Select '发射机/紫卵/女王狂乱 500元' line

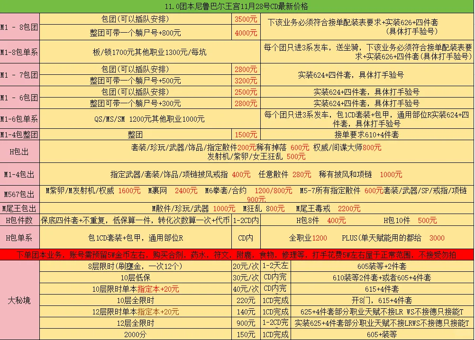[256, 156]
